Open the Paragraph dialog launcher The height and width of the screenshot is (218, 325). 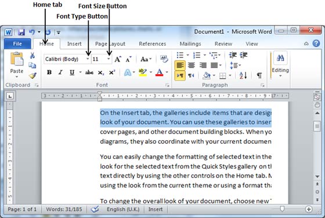click(262, 85)
